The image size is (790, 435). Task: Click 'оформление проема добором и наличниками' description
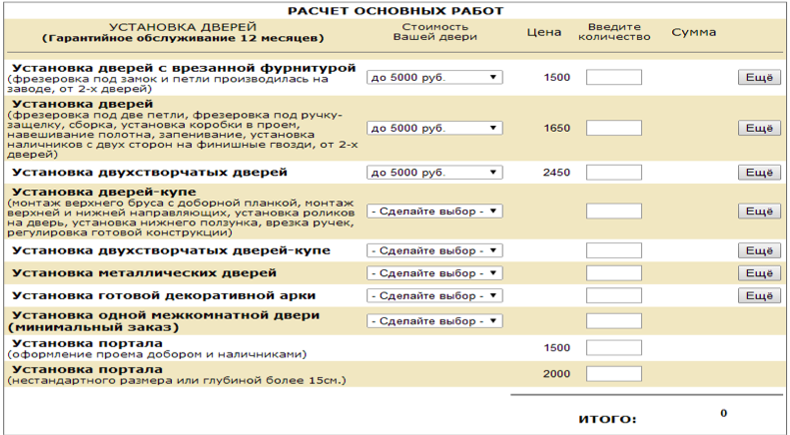[x=157, y=354]
